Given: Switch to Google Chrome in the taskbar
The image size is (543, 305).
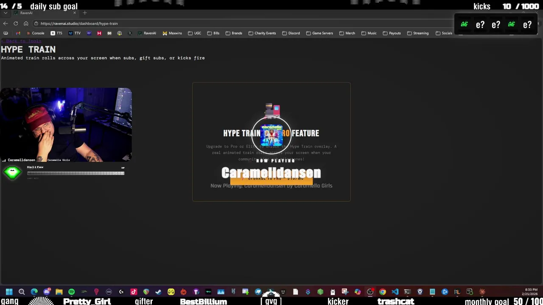Looking at the screenshot, I should 382,291.
